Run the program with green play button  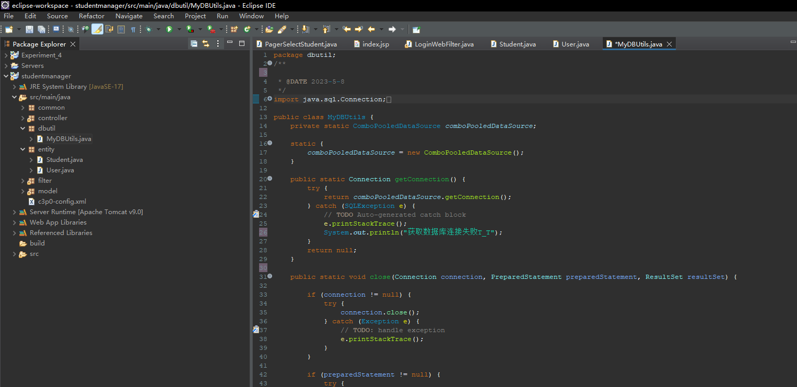click(169, 29)
